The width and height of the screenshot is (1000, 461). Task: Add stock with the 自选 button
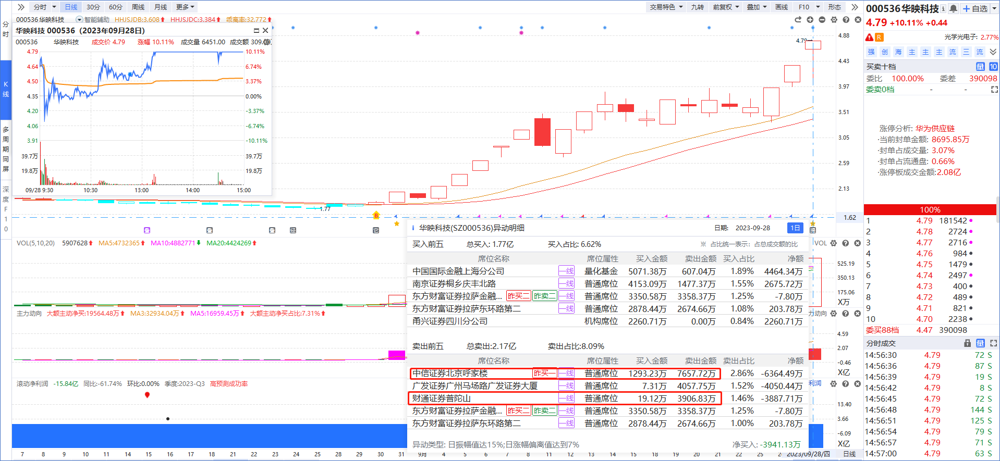(975, 8)
